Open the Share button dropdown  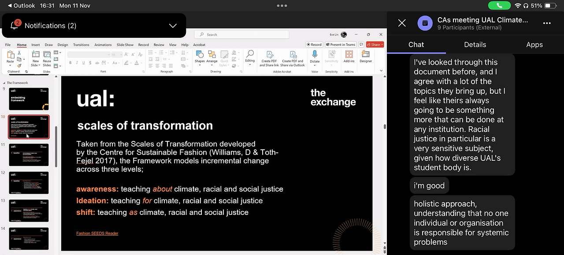pos(382,44)
